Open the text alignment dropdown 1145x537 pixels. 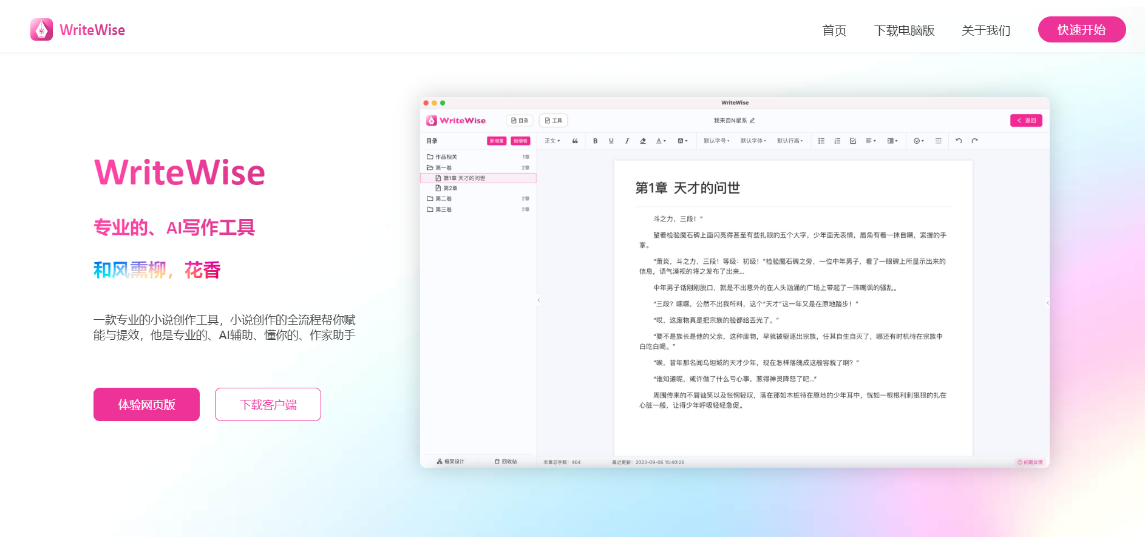871,141
